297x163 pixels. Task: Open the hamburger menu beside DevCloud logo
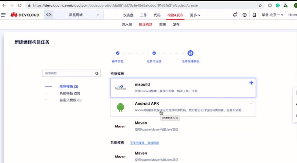[x=3, y=15]
